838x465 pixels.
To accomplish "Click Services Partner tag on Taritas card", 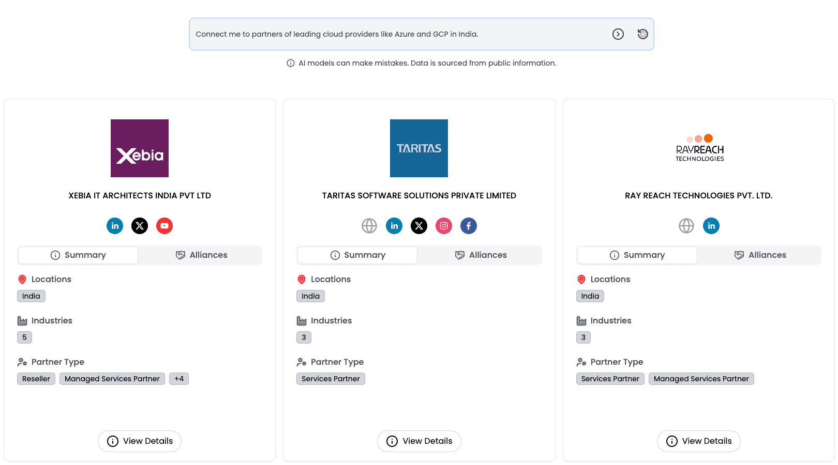I will click(x=331, y=379).
